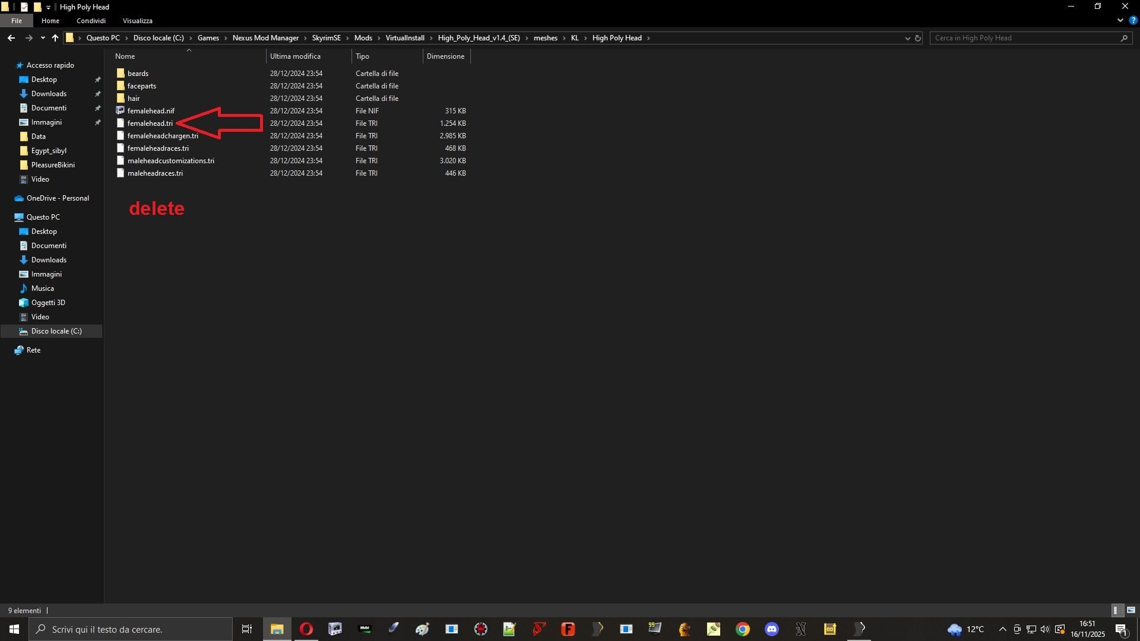Viewport: 1140px width, 641px height.
Task: Switch to the Home ribbon tab
Action: click(x=50, y=21)
